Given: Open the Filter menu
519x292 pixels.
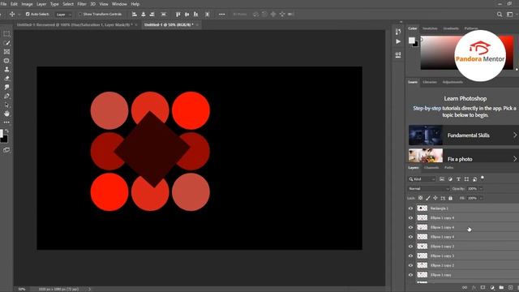Looking at the screenshot, I should (x=82, y=4).
